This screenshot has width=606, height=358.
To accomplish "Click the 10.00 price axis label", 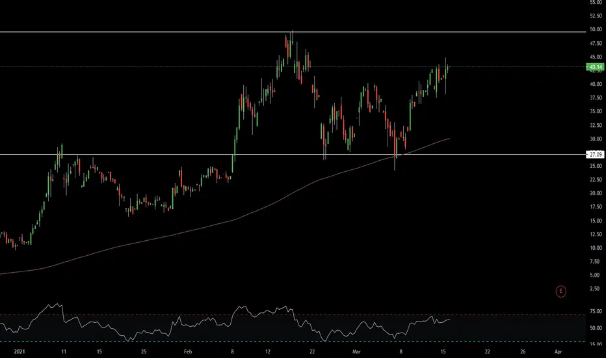I will pyautogui.click(x=596, y=248).
